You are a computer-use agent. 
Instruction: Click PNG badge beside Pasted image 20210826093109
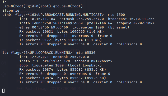(20, 50)
